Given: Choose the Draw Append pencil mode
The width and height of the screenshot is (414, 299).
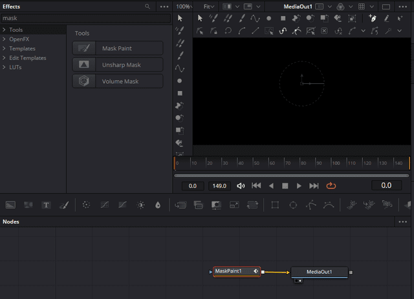Looking at the screenshot, I should tap(387, 18).
